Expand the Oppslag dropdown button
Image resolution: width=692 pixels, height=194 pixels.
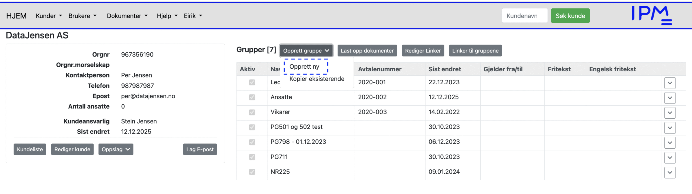(116, 149)
